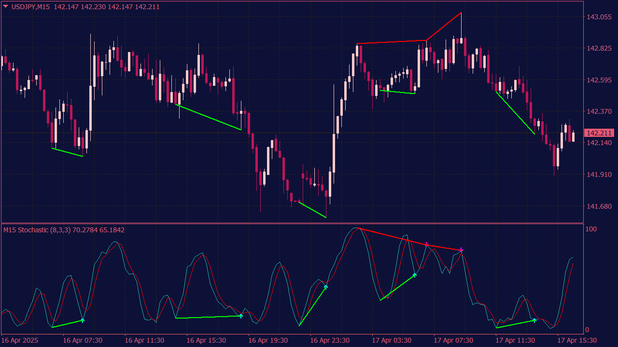Select the green divergence line at the lowest price swing
Screen dimensions: 618x347
click(312, 210)
